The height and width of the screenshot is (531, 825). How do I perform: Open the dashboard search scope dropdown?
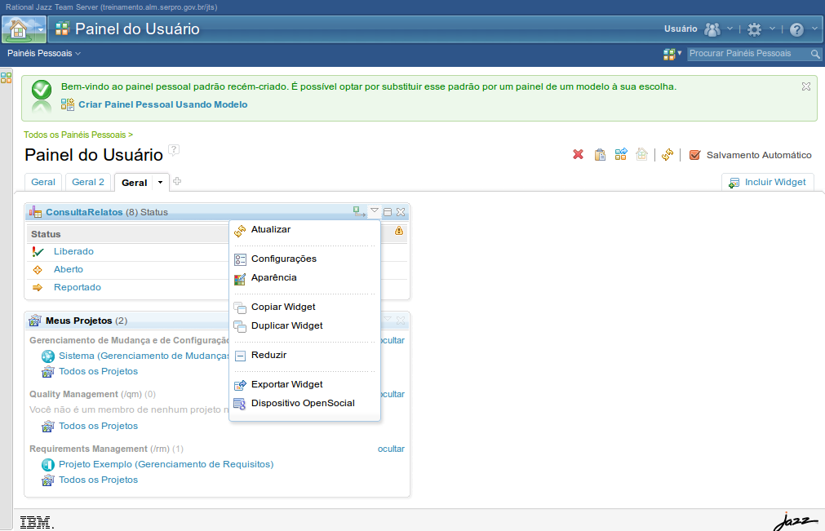(x=672, y=54)
